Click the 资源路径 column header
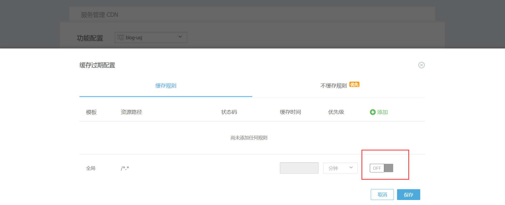Viewport: 505px width, 205px height. [131, 112]
